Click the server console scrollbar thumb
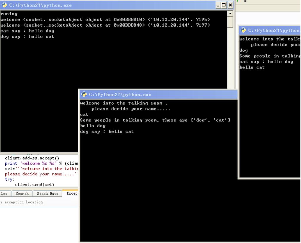The height and width of the screenshot is (243, 301). 230,22
